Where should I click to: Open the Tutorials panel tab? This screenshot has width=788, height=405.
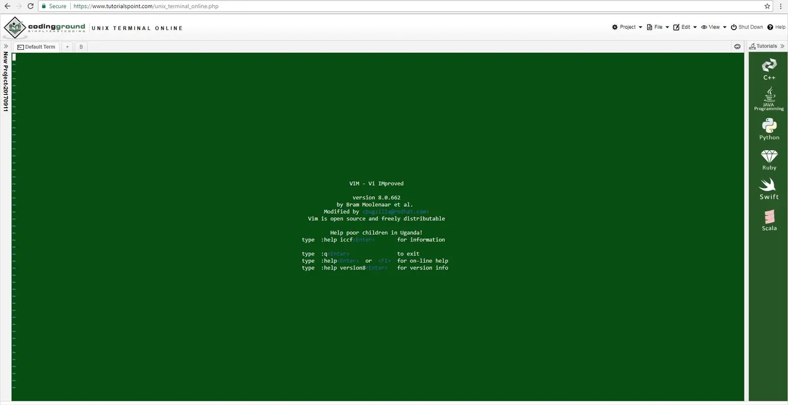pos(763,46)
